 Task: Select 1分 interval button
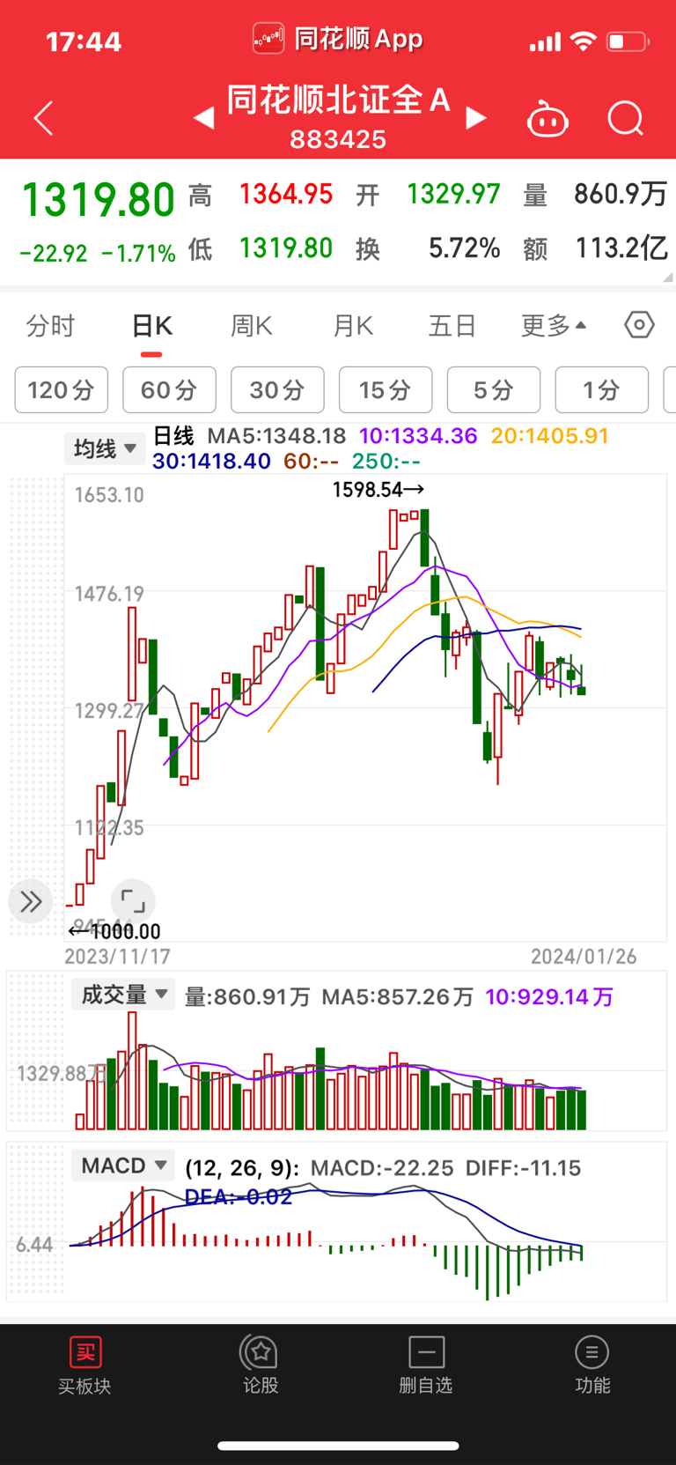point(602,389)
